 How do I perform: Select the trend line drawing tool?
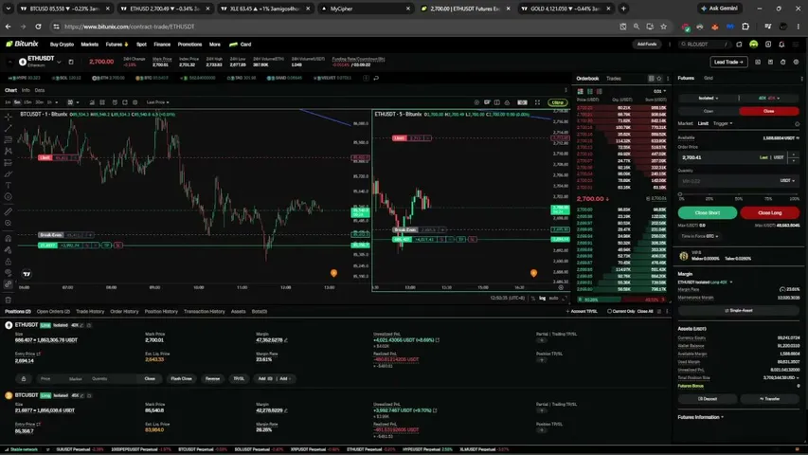(x=9, y=129)
